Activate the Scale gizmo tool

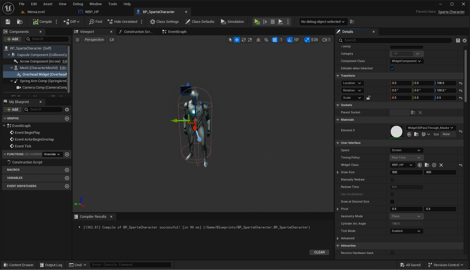pyautogui.click(x=250, y=40)
